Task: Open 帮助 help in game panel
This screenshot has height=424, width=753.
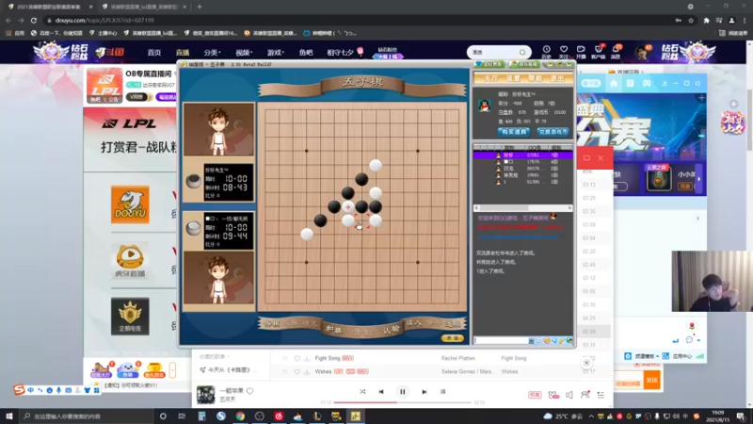Action: coord(535,78)
